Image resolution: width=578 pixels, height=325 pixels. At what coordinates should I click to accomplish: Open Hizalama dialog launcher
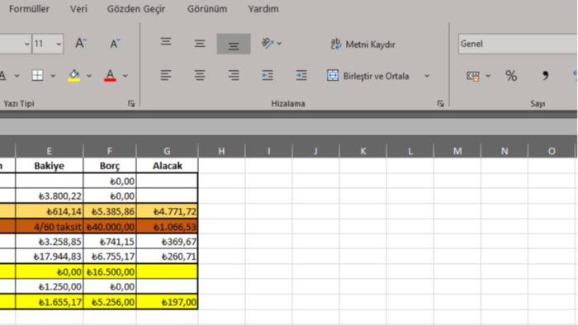pos(440,104)
